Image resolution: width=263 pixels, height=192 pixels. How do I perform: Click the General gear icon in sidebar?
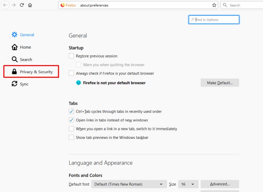tap(14, 35)
